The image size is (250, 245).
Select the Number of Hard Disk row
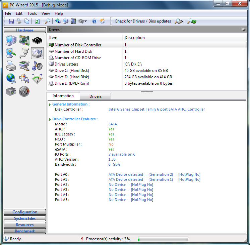coord(147,51)
